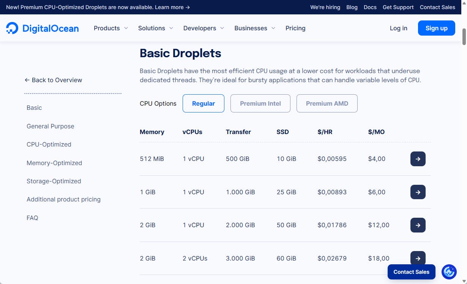
Task: Click the page vertical scrollbar thumb
Action: (464, 37)
